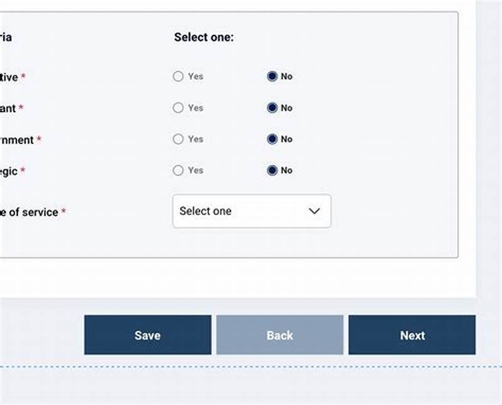Click the Next button

point(412,335)
